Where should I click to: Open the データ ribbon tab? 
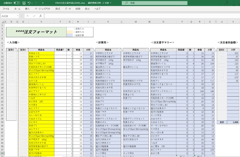pos(68,9)
